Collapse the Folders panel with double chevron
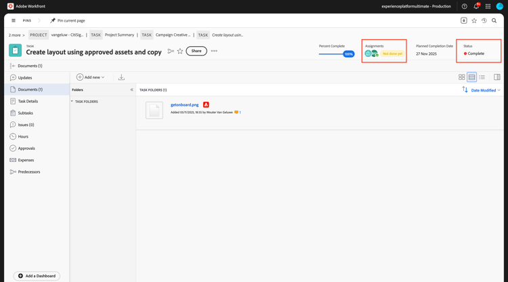 (131, 89)
